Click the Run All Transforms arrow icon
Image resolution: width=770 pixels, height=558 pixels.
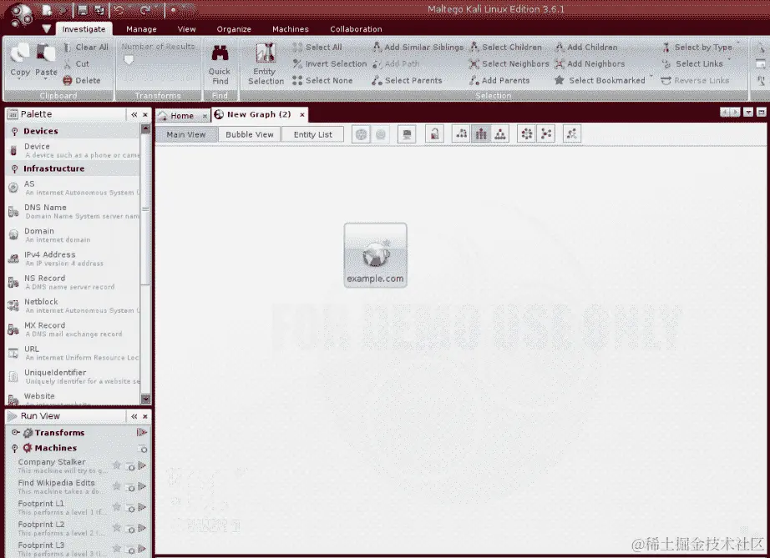point(142,433)
